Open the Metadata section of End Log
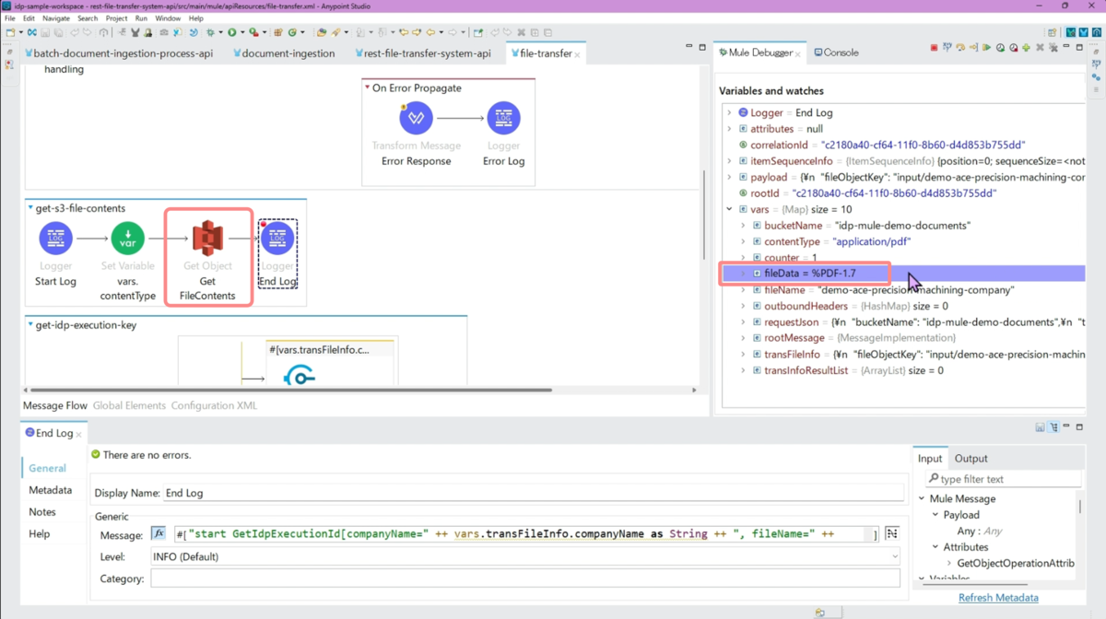The height and width of the screenshot is (619, 1106). (50, 490)
